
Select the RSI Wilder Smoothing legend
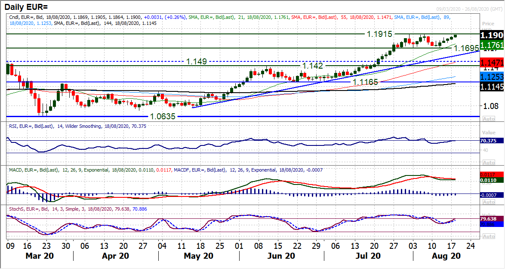(x=69, y=126)
